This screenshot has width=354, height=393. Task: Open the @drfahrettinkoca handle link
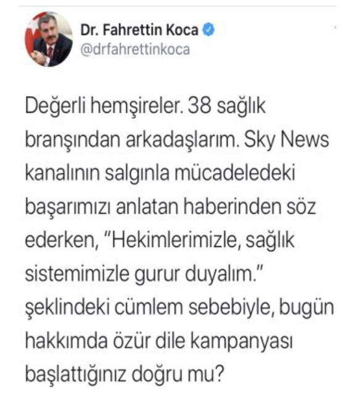pyautogui.click(x=135, y=49)
